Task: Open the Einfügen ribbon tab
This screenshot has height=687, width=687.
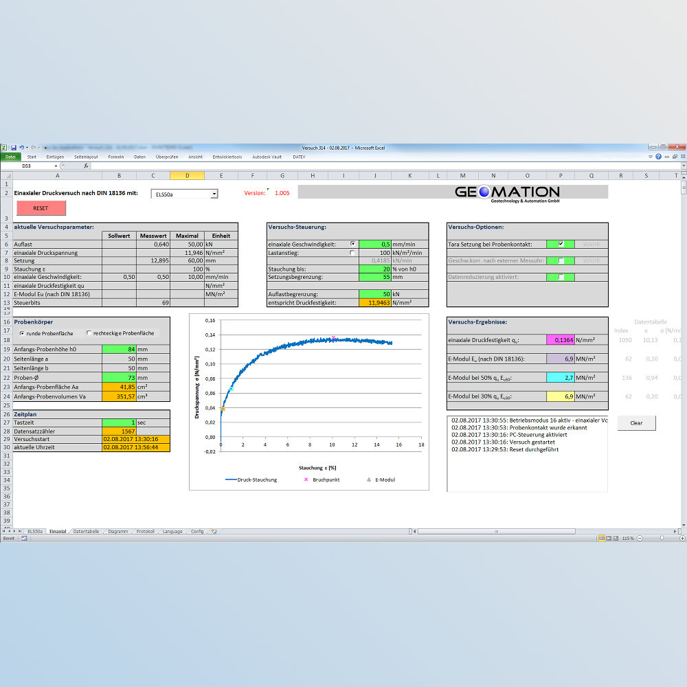Action: pyautogui.click(x=55, y=157)
